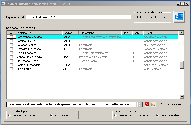This screenshot has height=125, width=191.
Task: Click the open folder icon
Action: [153, 104]
